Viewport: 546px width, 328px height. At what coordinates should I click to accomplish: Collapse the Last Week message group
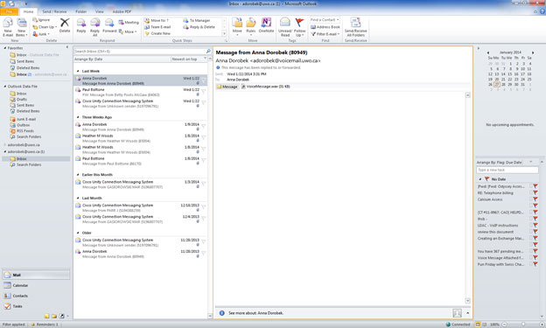[x=78, y=71]
